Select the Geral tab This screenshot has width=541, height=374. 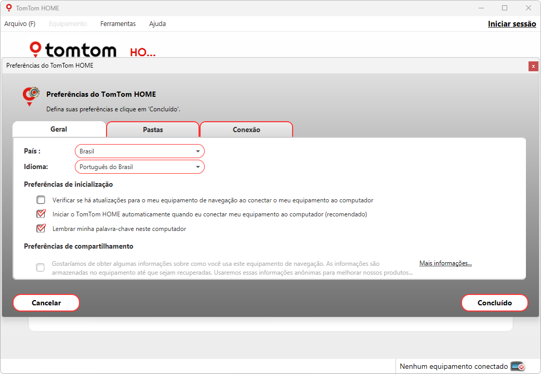(x=59, y=129)
